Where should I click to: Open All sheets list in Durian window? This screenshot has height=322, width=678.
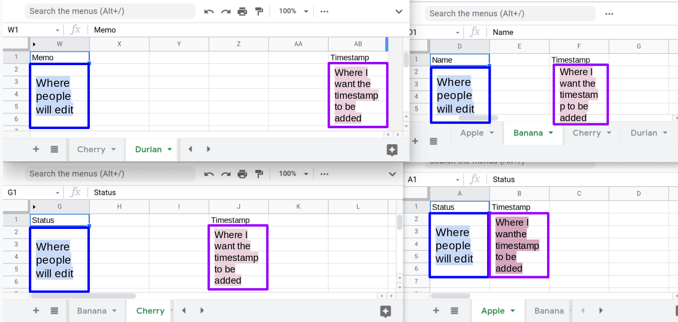coord(54,149)
